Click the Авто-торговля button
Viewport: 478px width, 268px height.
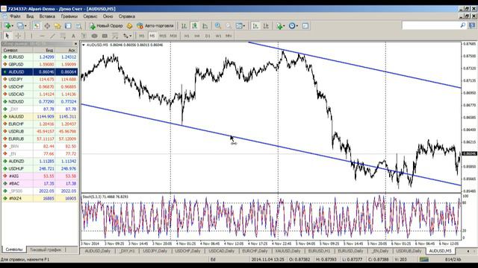155,26
